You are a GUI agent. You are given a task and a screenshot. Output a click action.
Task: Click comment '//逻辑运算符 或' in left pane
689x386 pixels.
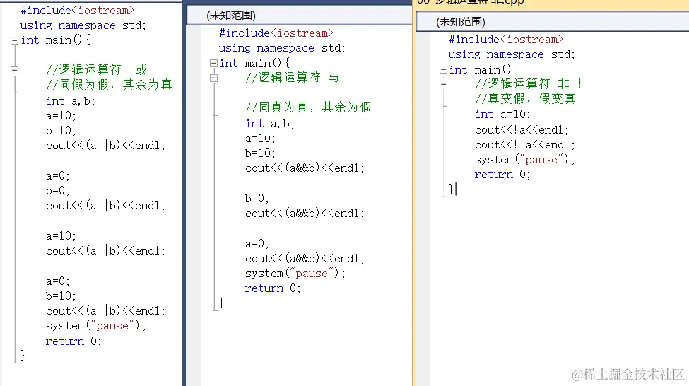tap(97, 69)
